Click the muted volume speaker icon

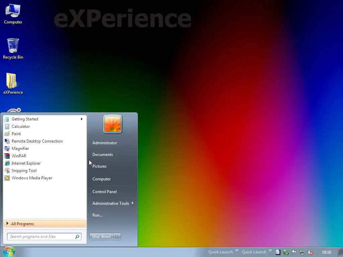tap(310, 252)
